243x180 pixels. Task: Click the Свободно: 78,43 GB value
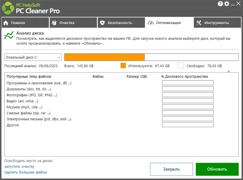click(x=204, y=66)
